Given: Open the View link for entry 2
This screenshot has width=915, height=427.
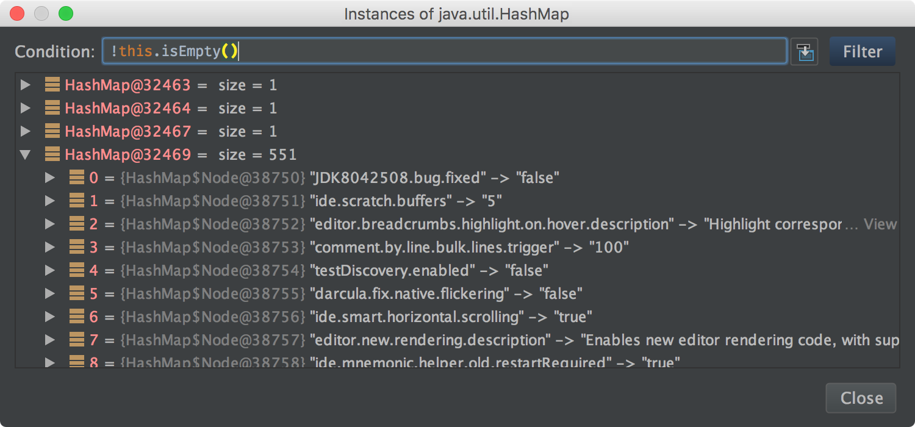Looking at the screenshot, I should (880, 224).
